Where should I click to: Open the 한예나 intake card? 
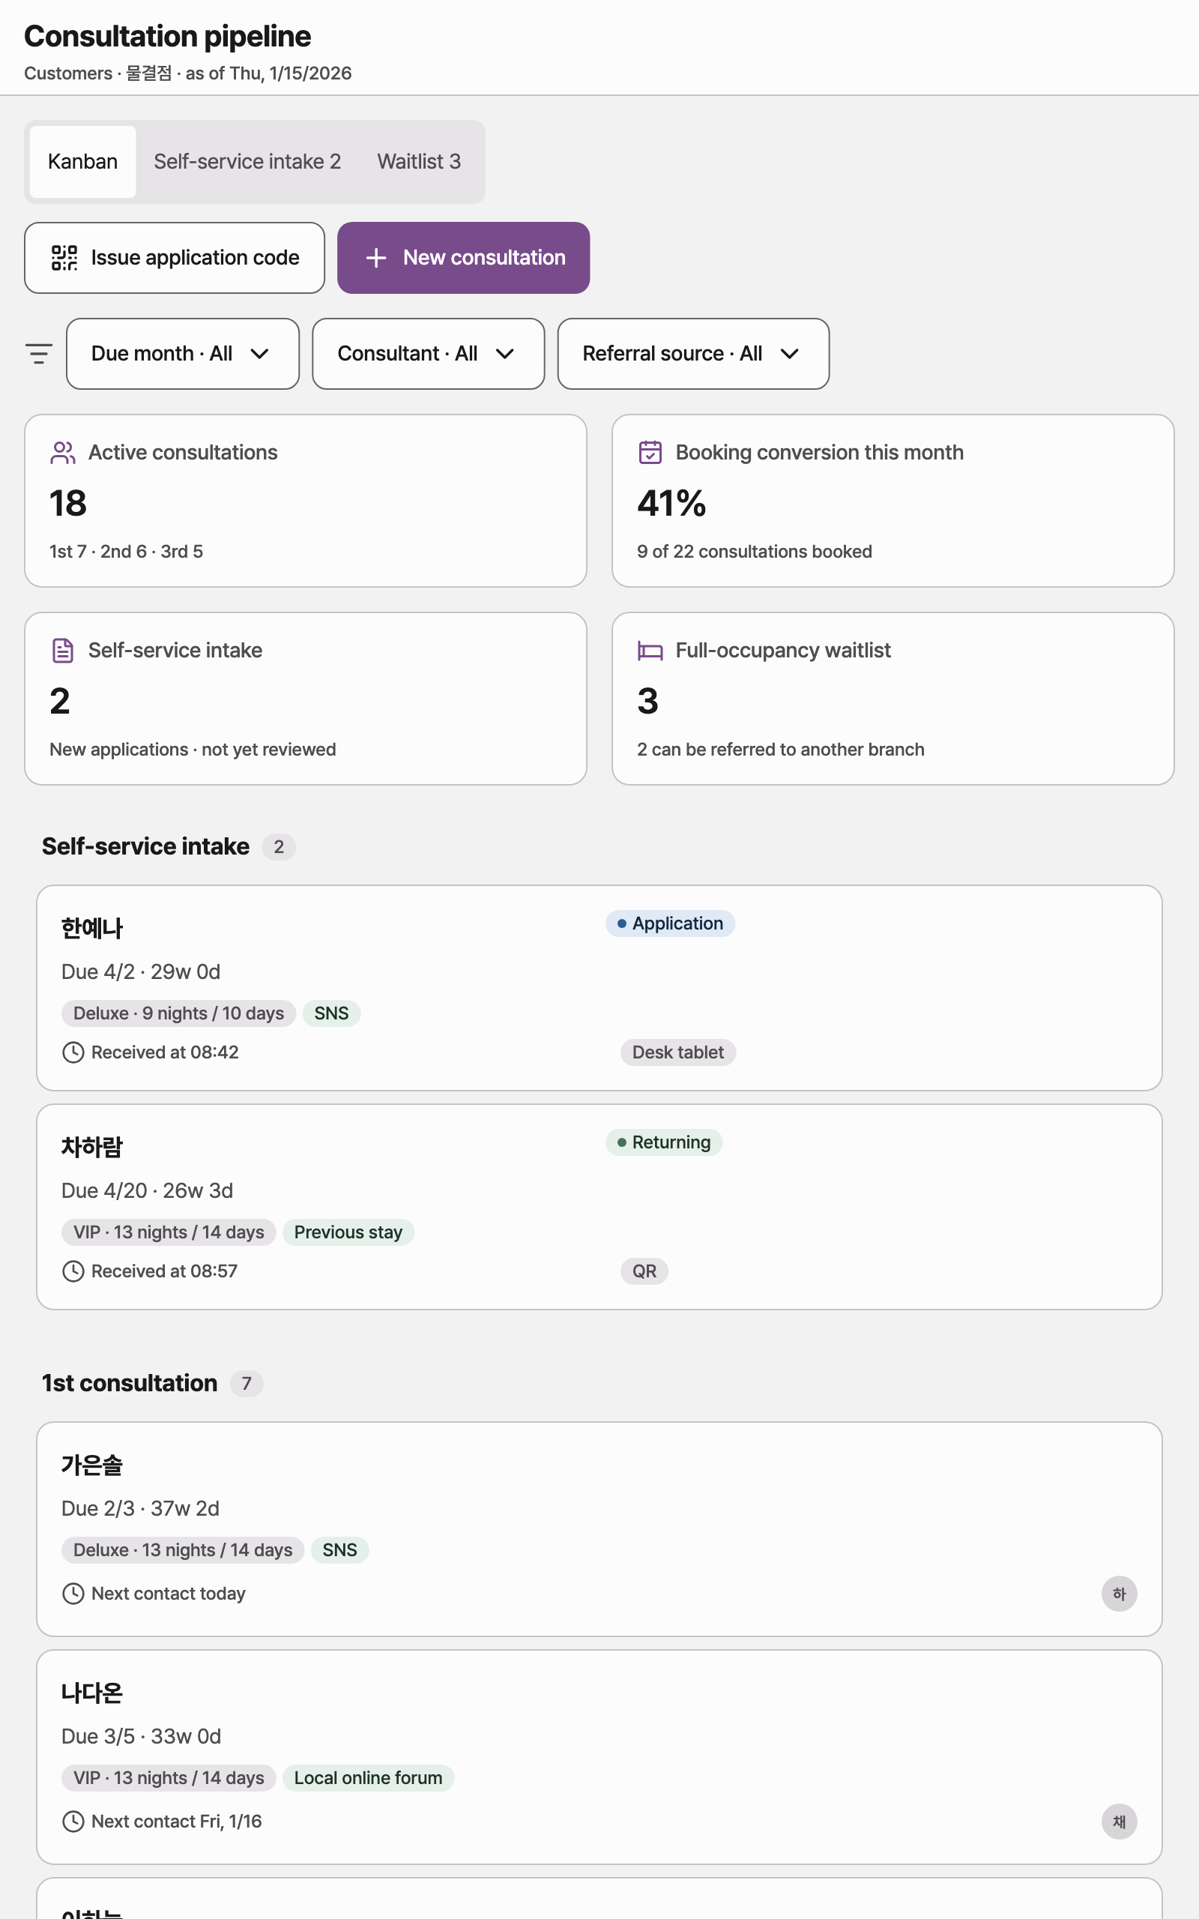(599, 988)
